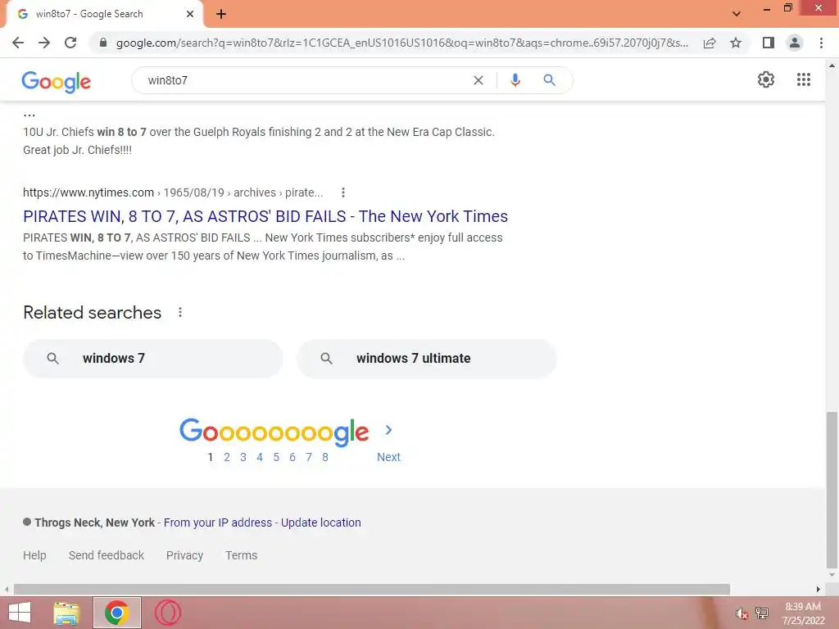Image resolution: width=839 pixels, height=629 pixels.
Task: Open the Help footer link
Action: click(x=34, y=555)
